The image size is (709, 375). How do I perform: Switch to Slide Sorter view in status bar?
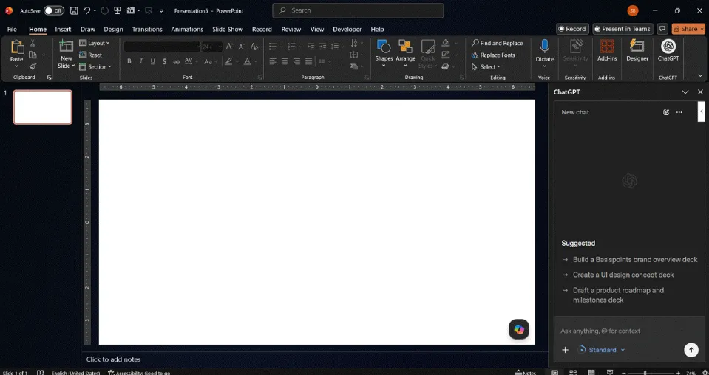point(573,373)
